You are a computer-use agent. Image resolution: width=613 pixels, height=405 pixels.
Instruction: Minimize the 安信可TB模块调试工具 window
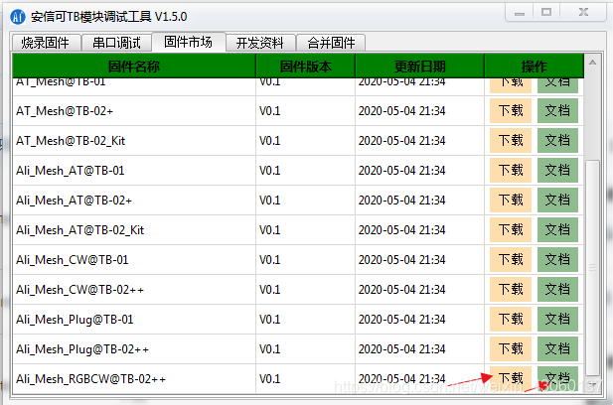click(520, 13)
